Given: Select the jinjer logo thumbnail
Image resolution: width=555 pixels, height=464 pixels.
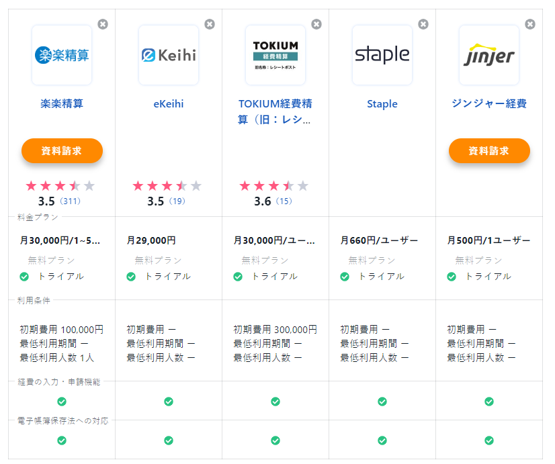Looking at the screenshot, I should (489, 55).
